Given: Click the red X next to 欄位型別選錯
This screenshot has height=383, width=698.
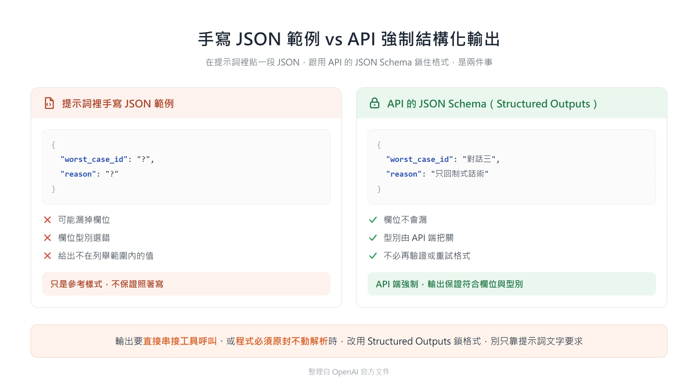Looking at the screenshot, I should [47, 238].
